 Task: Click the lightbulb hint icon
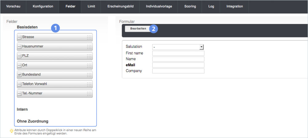[x=12, y=131]
